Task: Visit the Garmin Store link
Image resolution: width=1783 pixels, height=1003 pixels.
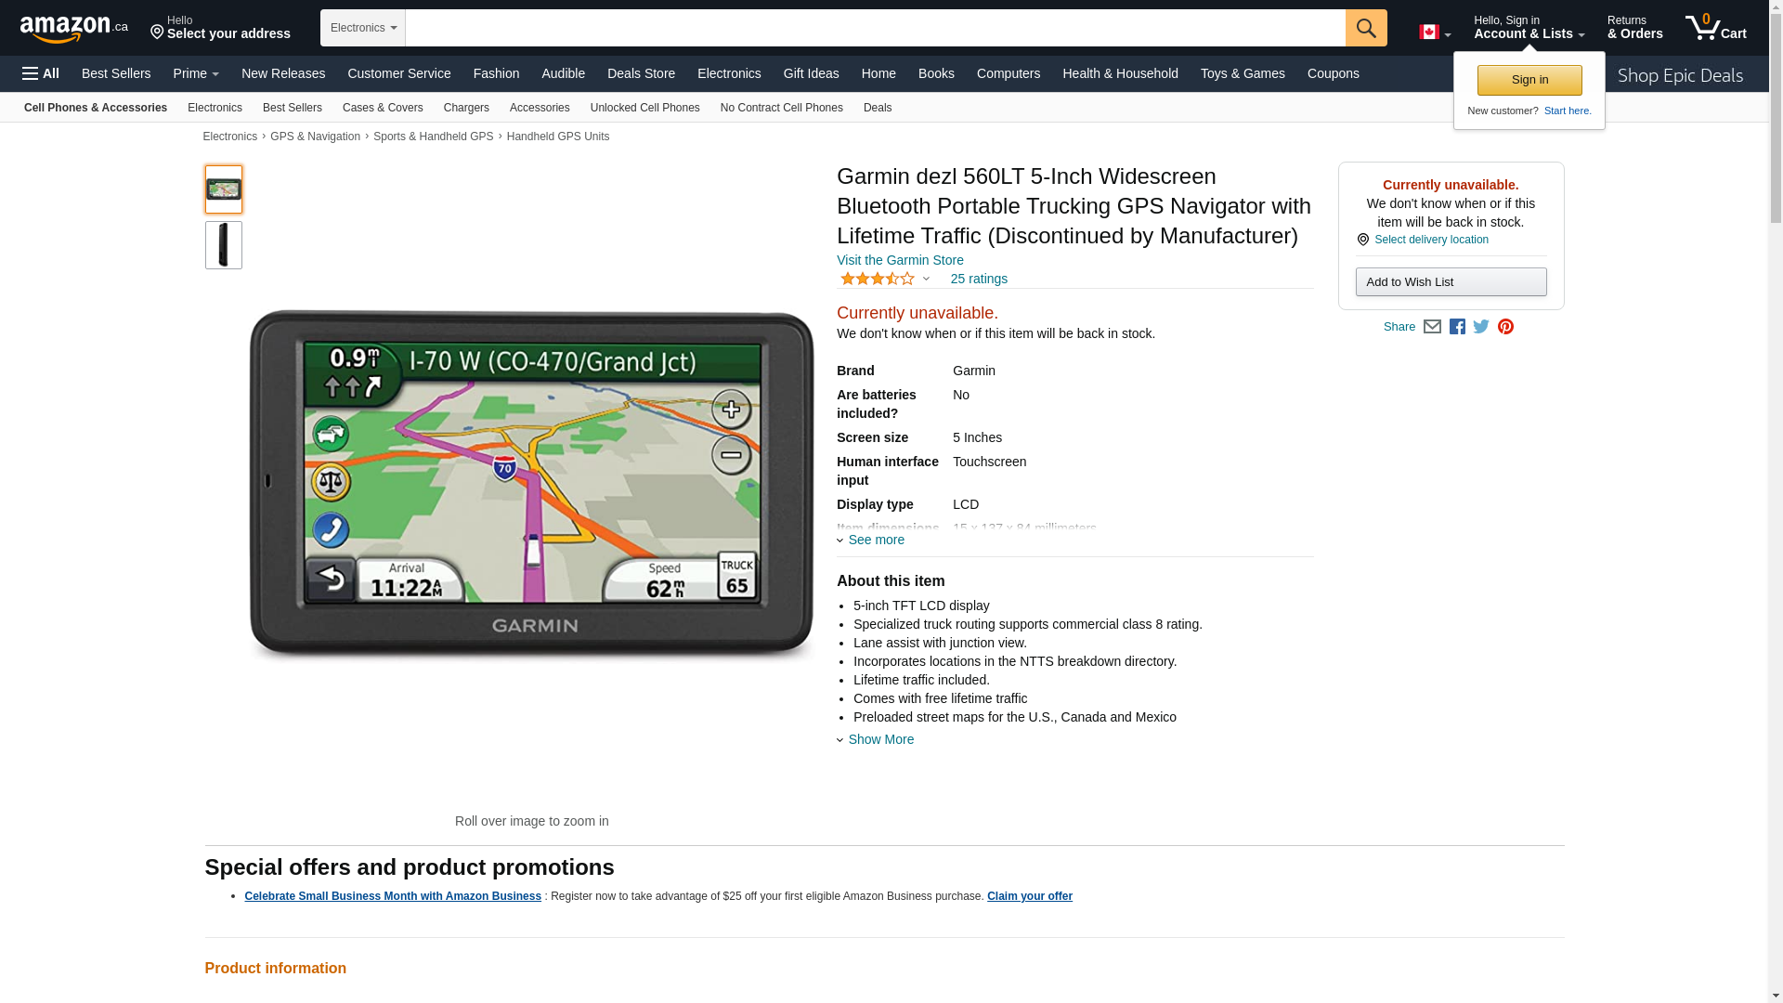Action: pos(899,260)
